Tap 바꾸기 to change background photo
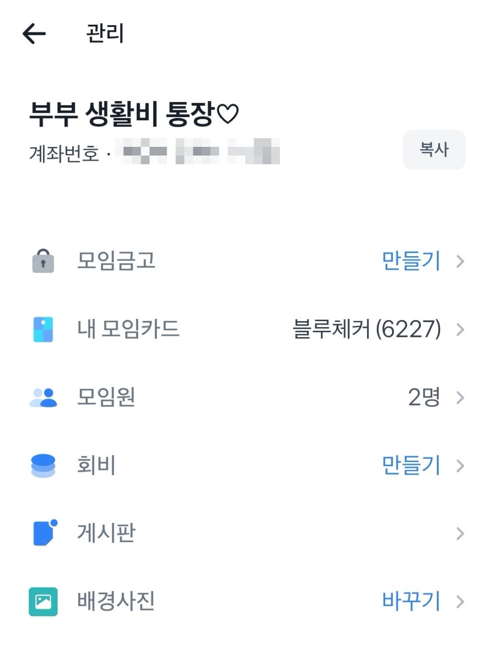This screenshot has width=494, height=651. click(x=411, y=601)
